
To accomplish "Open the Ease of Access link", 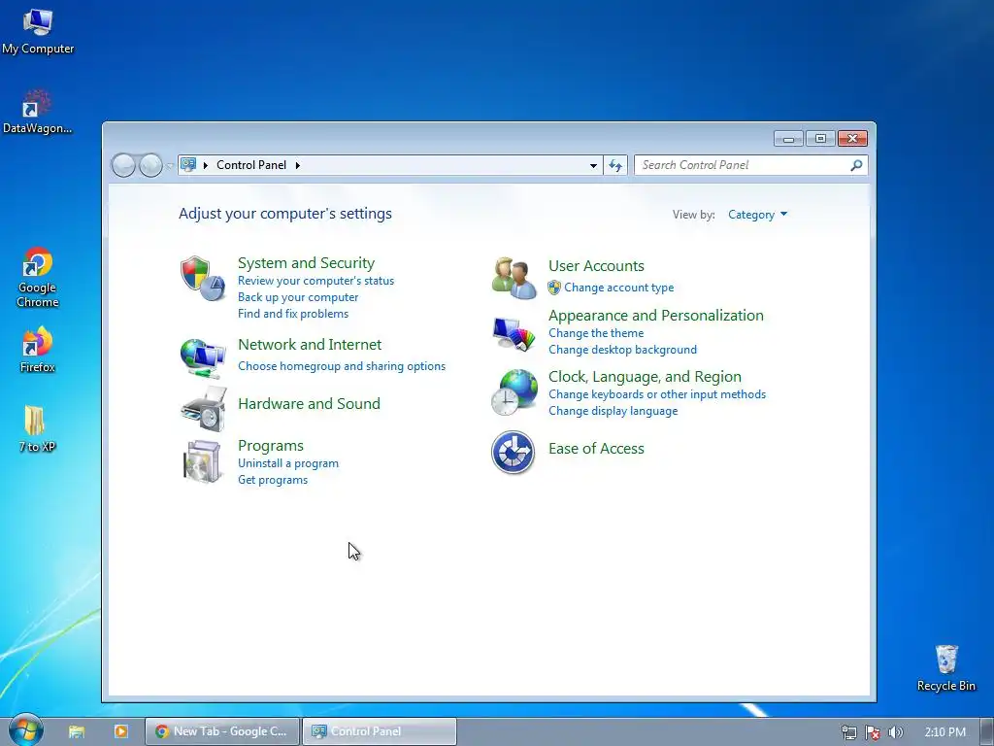I will tap(596, 449).
